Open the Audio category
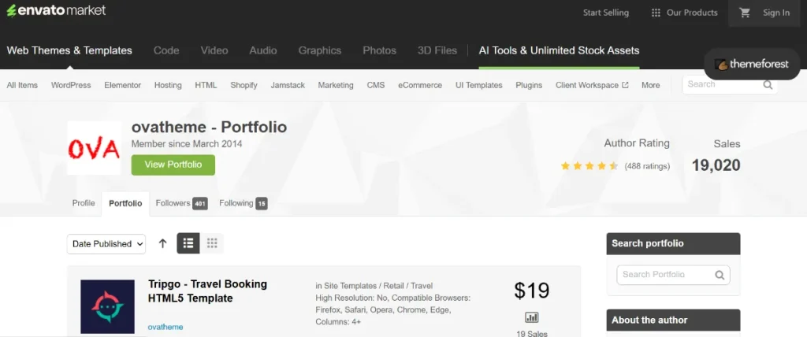Screen dimensions: 807x337 coord(263,50)
